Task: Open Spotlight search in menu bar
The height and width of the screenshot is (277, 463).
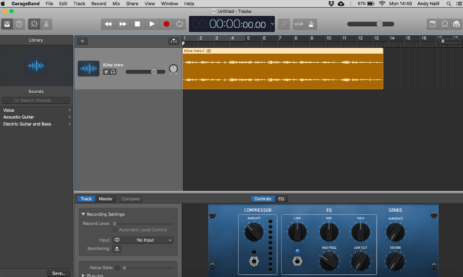Action: [449, 4]
